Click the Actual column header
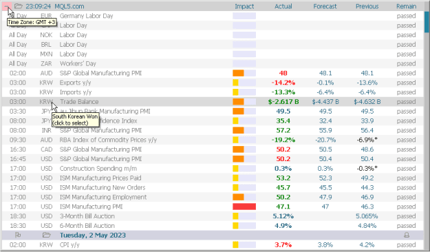The width and height of the screenshot is (430, 252). (x=283, y=6)
